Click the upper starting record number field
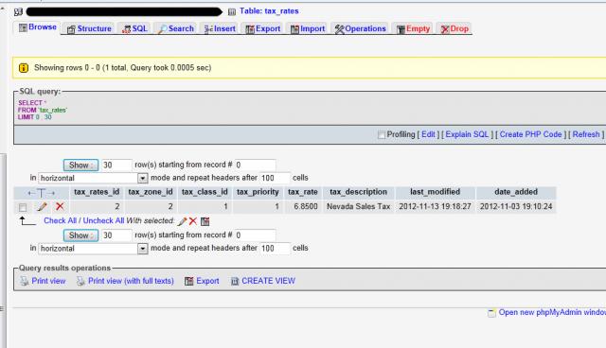Viewport: 606px width, 348px height. click(255, 165)
